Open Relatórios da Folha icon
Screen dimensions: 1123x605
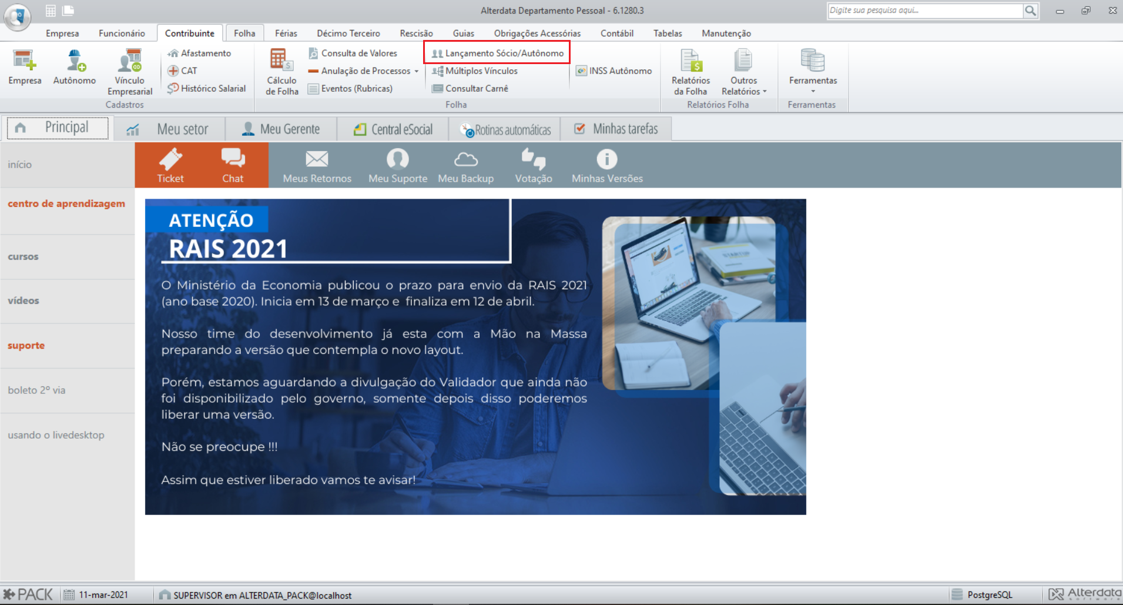coord(691,72)
